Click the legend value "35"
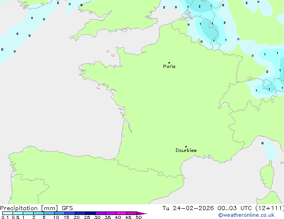Screen dimensions: 284x219 click(108, 217)
